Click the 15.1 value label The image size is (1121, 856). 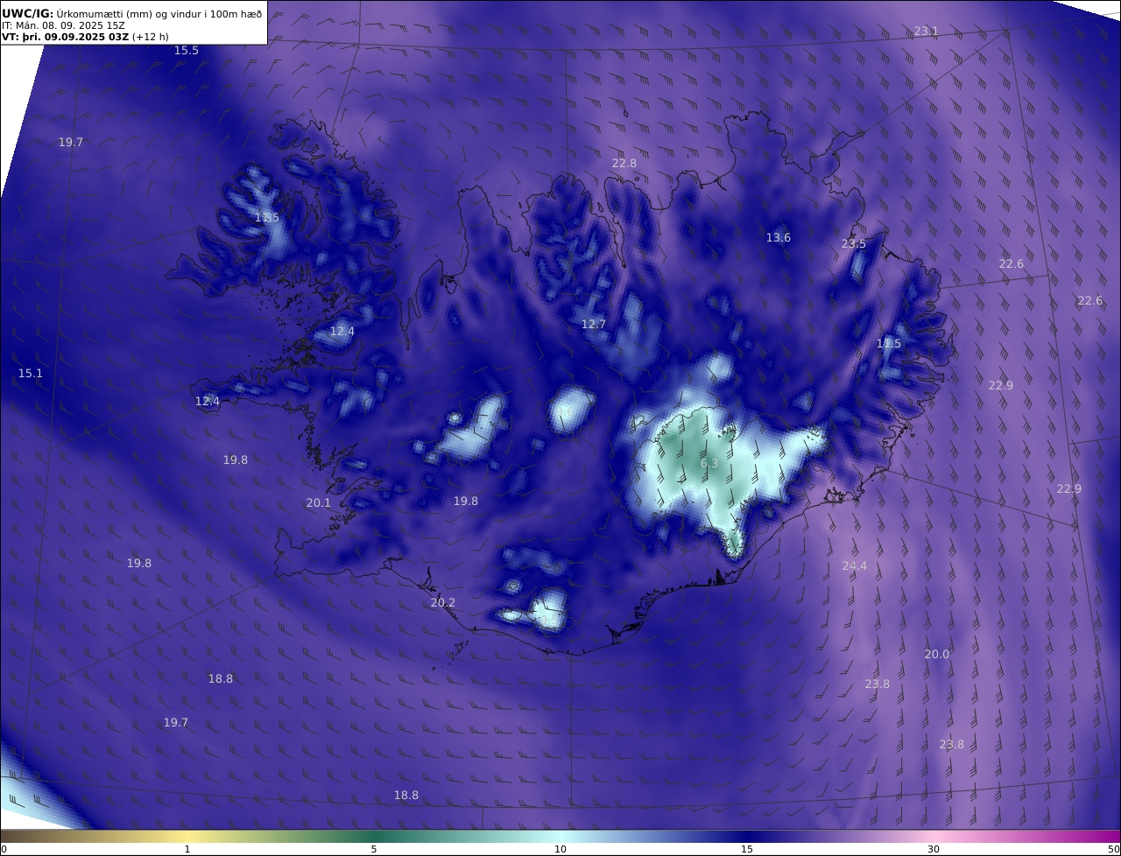point(31,374)
